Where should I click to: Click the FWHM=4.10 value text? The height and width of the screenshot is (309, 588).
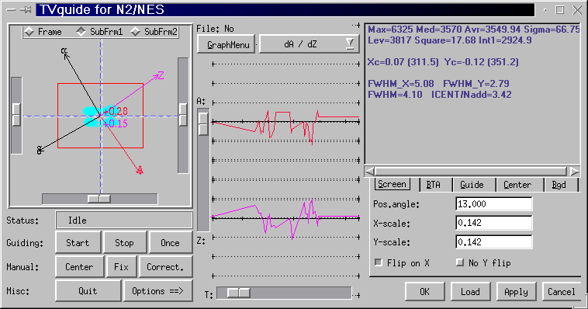pyautogui.click(x=395, y=95)
